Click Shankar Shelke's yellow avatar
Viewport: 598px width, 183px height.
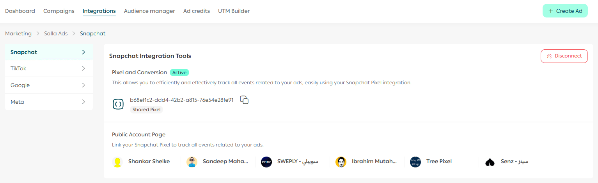click(x=117, y=162)
